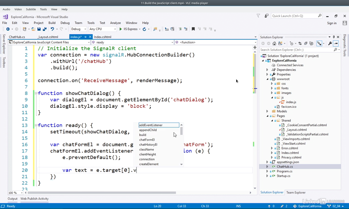Click the Quick Launch search field
This screenshot has height=209, width=349.
tap(294, 16)
